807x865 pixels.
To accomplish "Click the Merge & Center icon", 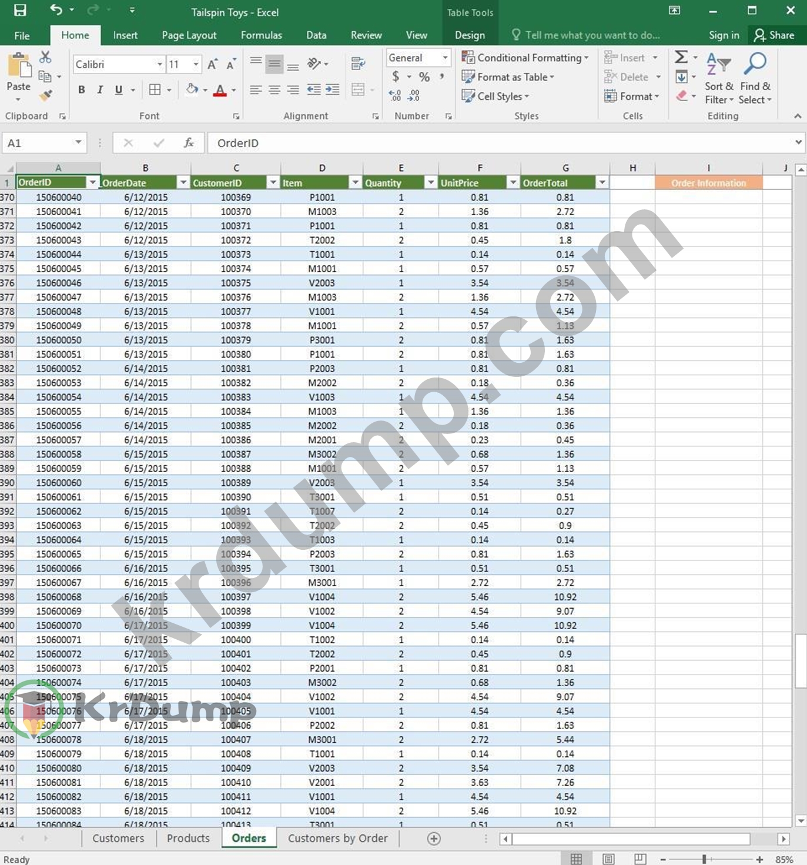I will (358, 90).
